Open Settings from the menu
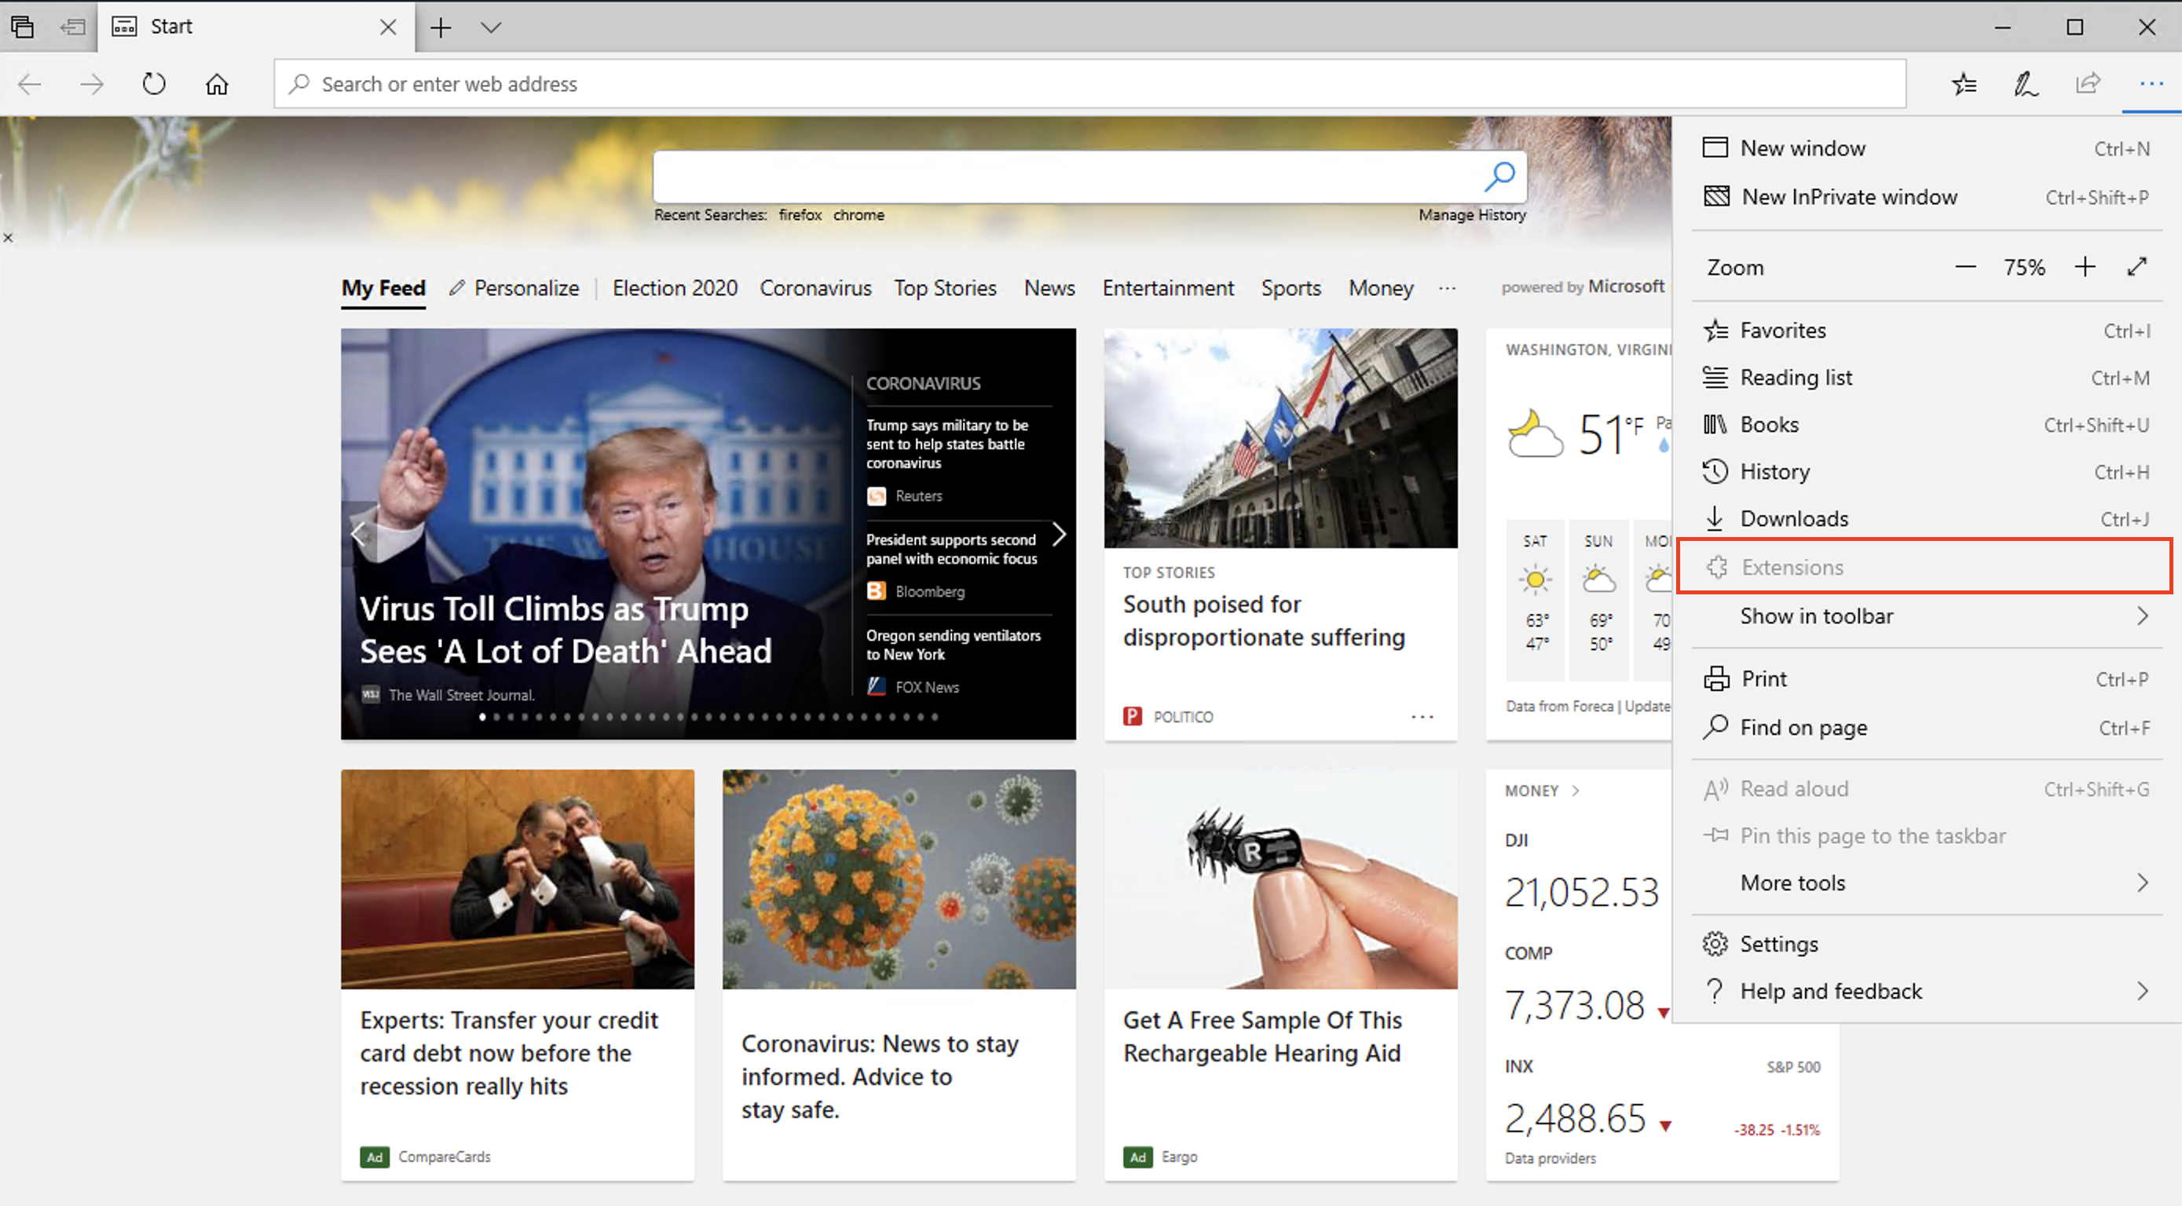Image resolution: width=2182 pixels, height=1206 pixels. tap(1925, 944)
